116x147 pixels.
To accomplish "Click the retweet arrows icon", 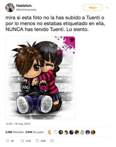I will point(23,141).
